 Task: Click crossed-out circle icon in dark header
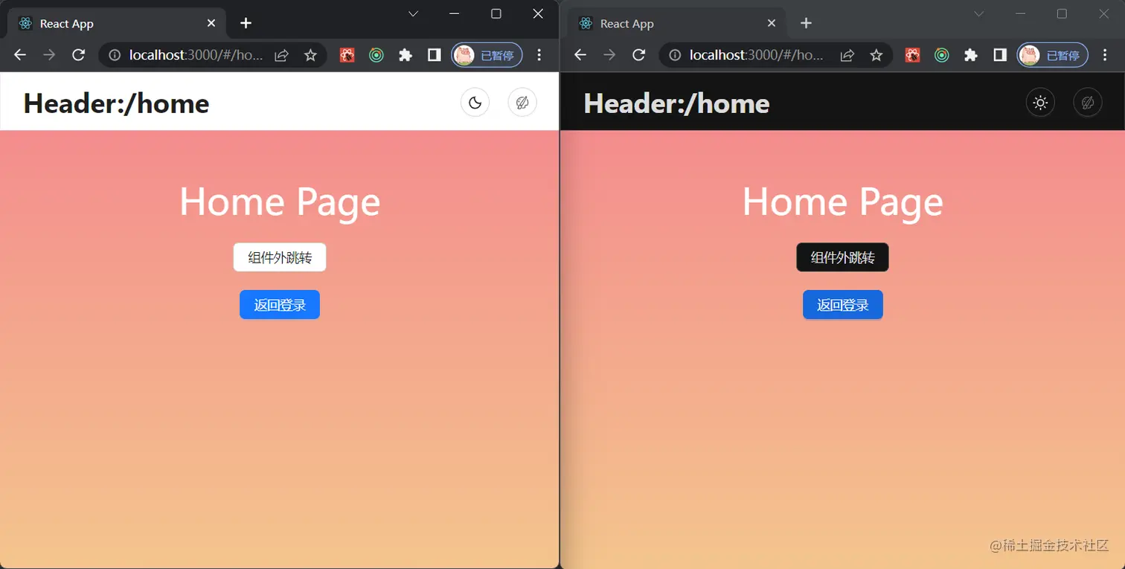(1088, 103)
